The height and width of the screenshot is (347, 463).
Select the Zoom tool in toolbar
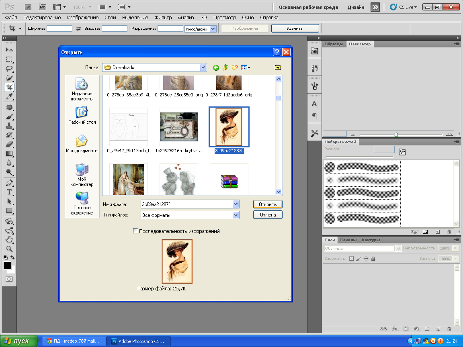pos(9,249)
